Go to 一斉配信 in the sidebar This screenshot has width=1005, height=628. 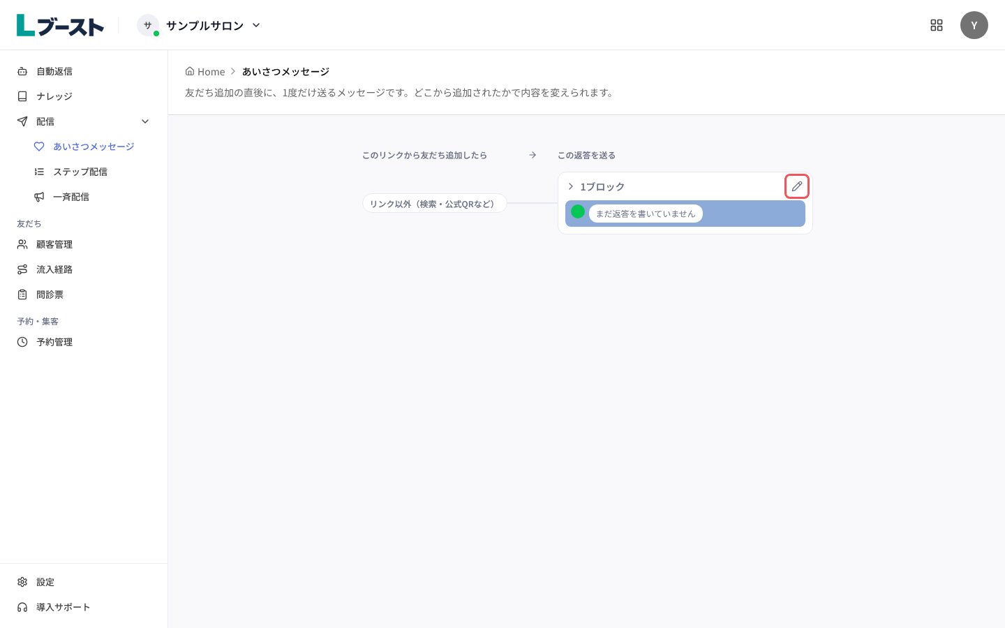[x=92, y=197]
